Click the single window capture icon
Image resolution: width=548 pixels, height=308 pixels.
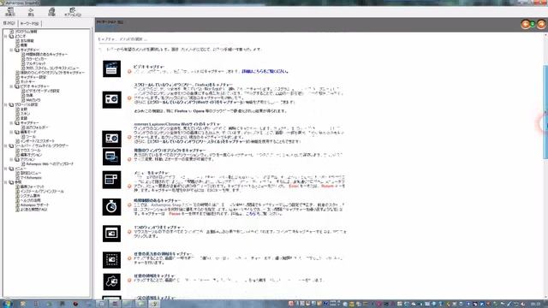(x=112, y=234)
